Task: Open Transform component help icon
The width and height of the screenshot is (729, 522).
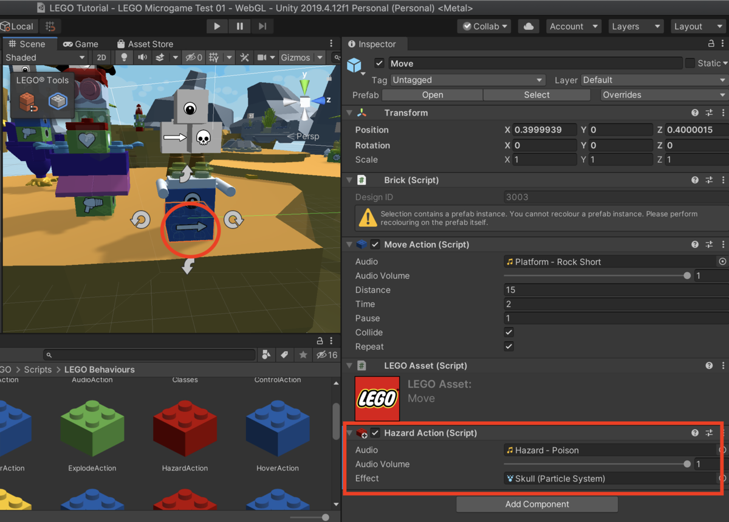Action: tap(694, 113)
